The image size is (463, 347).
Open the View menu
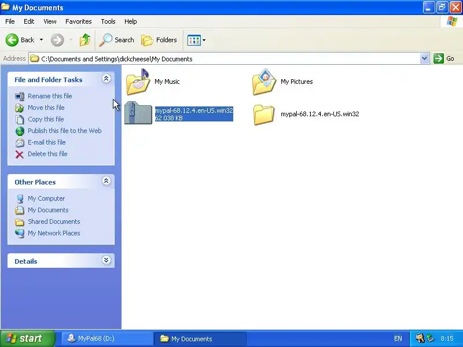click(x=50, y=21)
